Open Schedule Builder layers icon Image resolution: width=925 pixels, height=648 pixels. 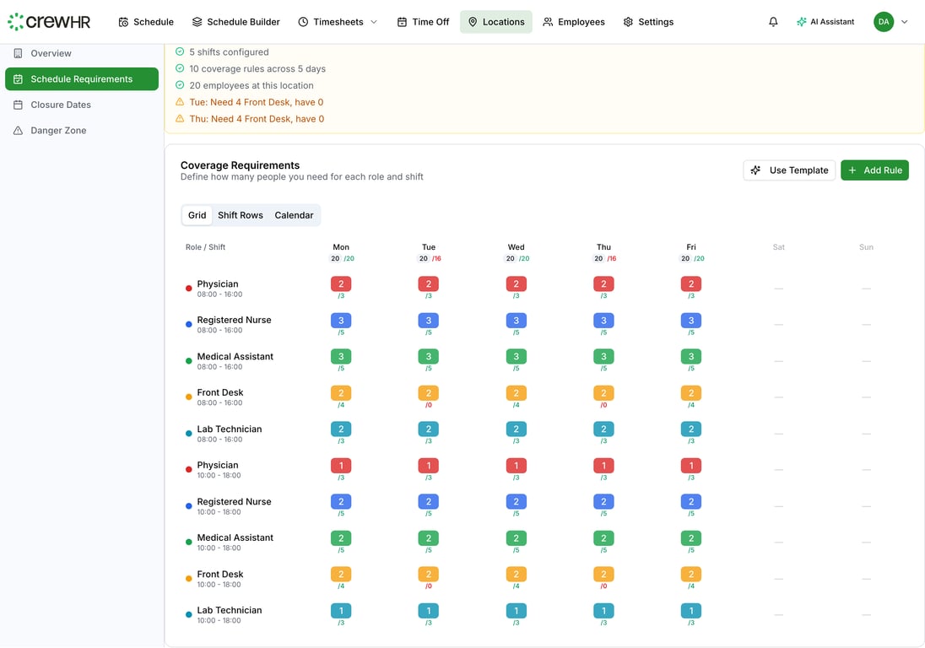[197, 22]
